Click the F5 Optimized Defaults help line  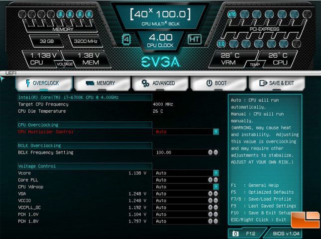tap(262, 192)
